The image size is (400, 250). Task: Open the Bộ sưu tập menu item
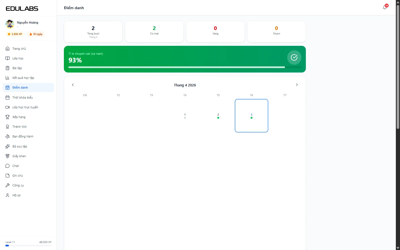[x=28, y=146]
